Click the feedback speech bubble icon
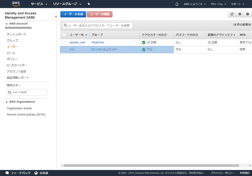252x176 pixels. [7, 173]
